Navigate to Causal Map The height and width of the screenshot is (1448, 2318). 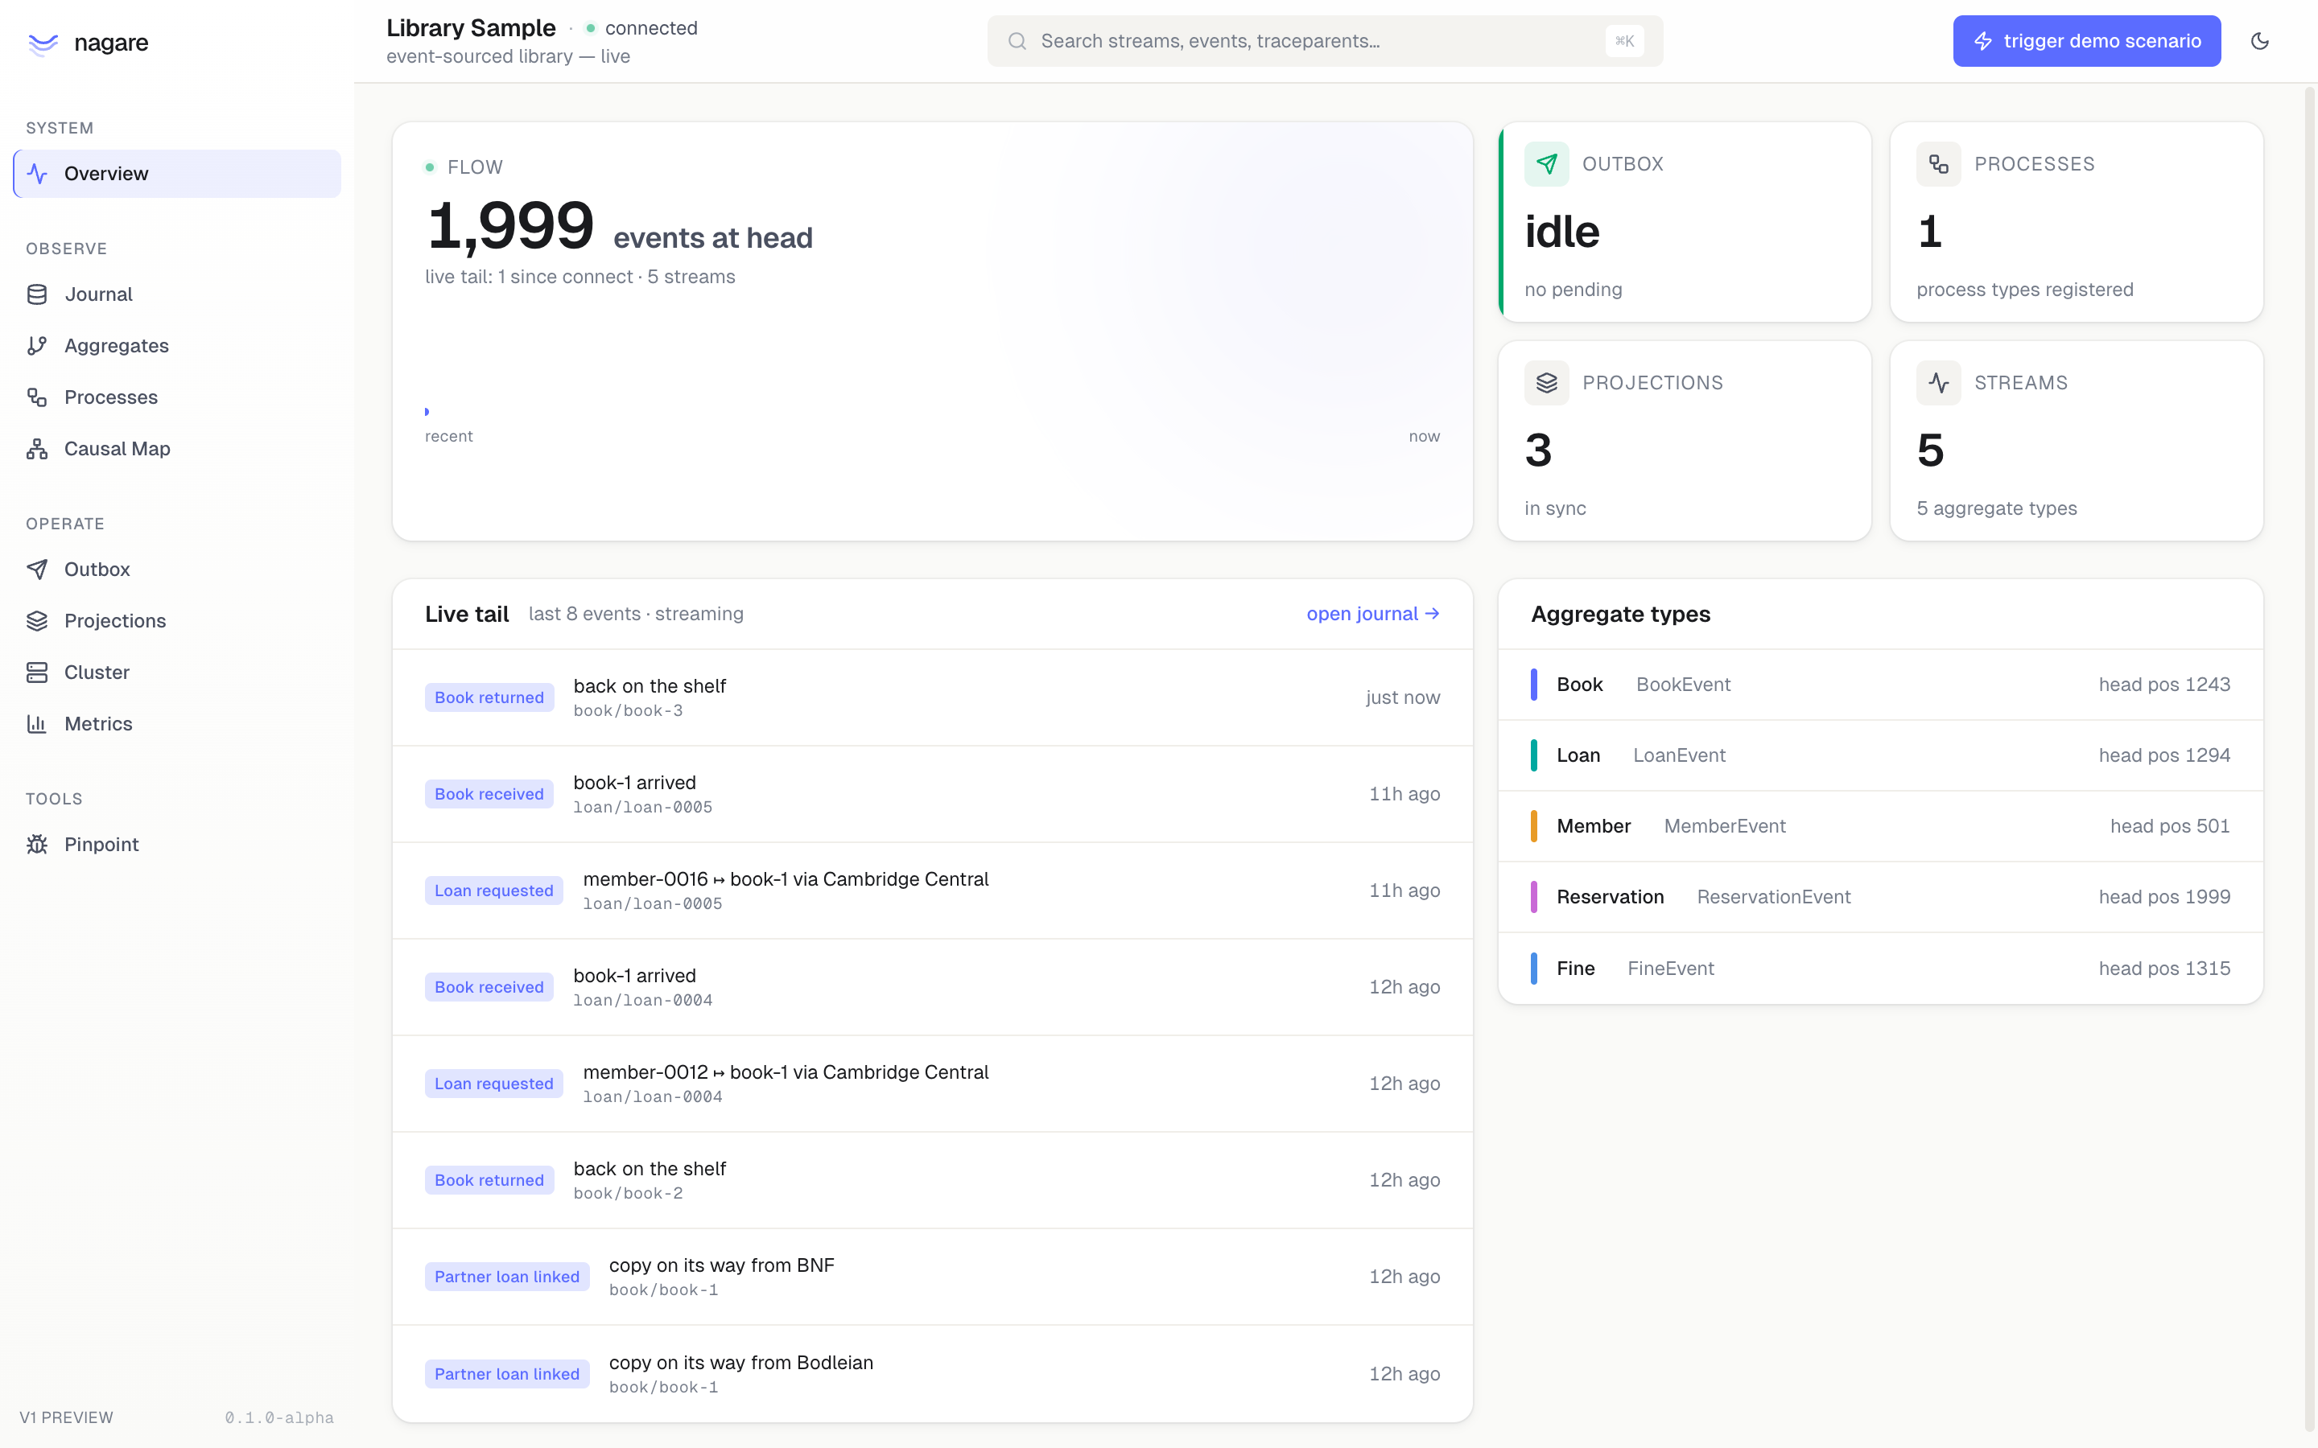[177, 449]
